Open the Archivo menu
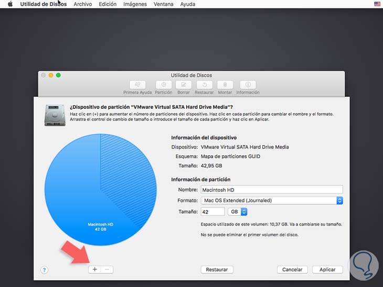 point(83,4)
